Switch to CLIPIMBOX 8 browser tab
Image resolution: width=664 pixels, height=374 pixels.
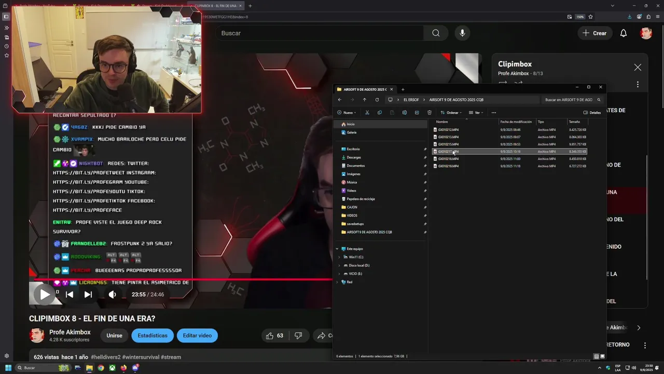pos(216,6)
